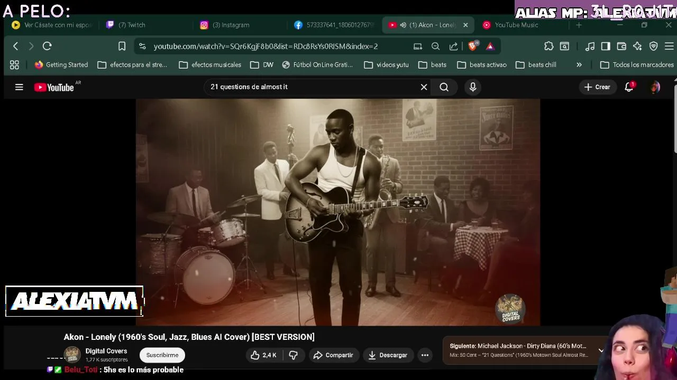Image resolution: width=677 pixels, height=380 pixels.
Task: Expand the Siguiente playlist panel chevron
Action: coord(601,350)
